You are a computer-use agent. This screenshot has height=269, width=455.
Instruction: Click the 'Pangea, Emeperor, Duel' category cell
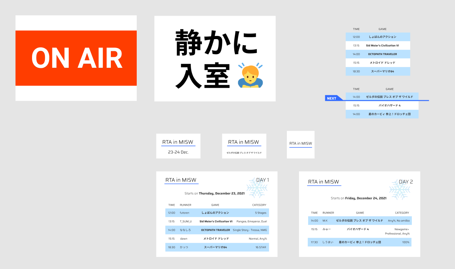click(252, 221)
